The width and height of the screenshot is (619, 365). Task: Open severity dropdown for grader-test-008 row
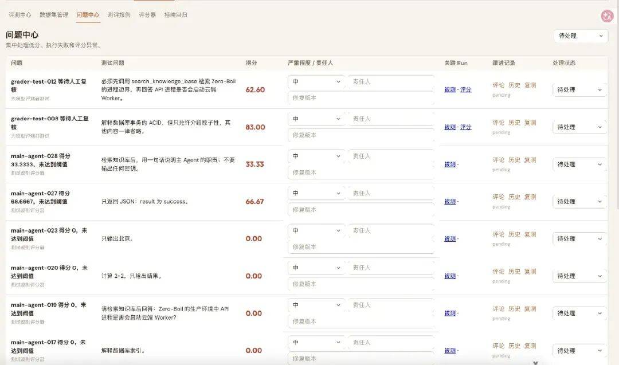tap(316, 119)
